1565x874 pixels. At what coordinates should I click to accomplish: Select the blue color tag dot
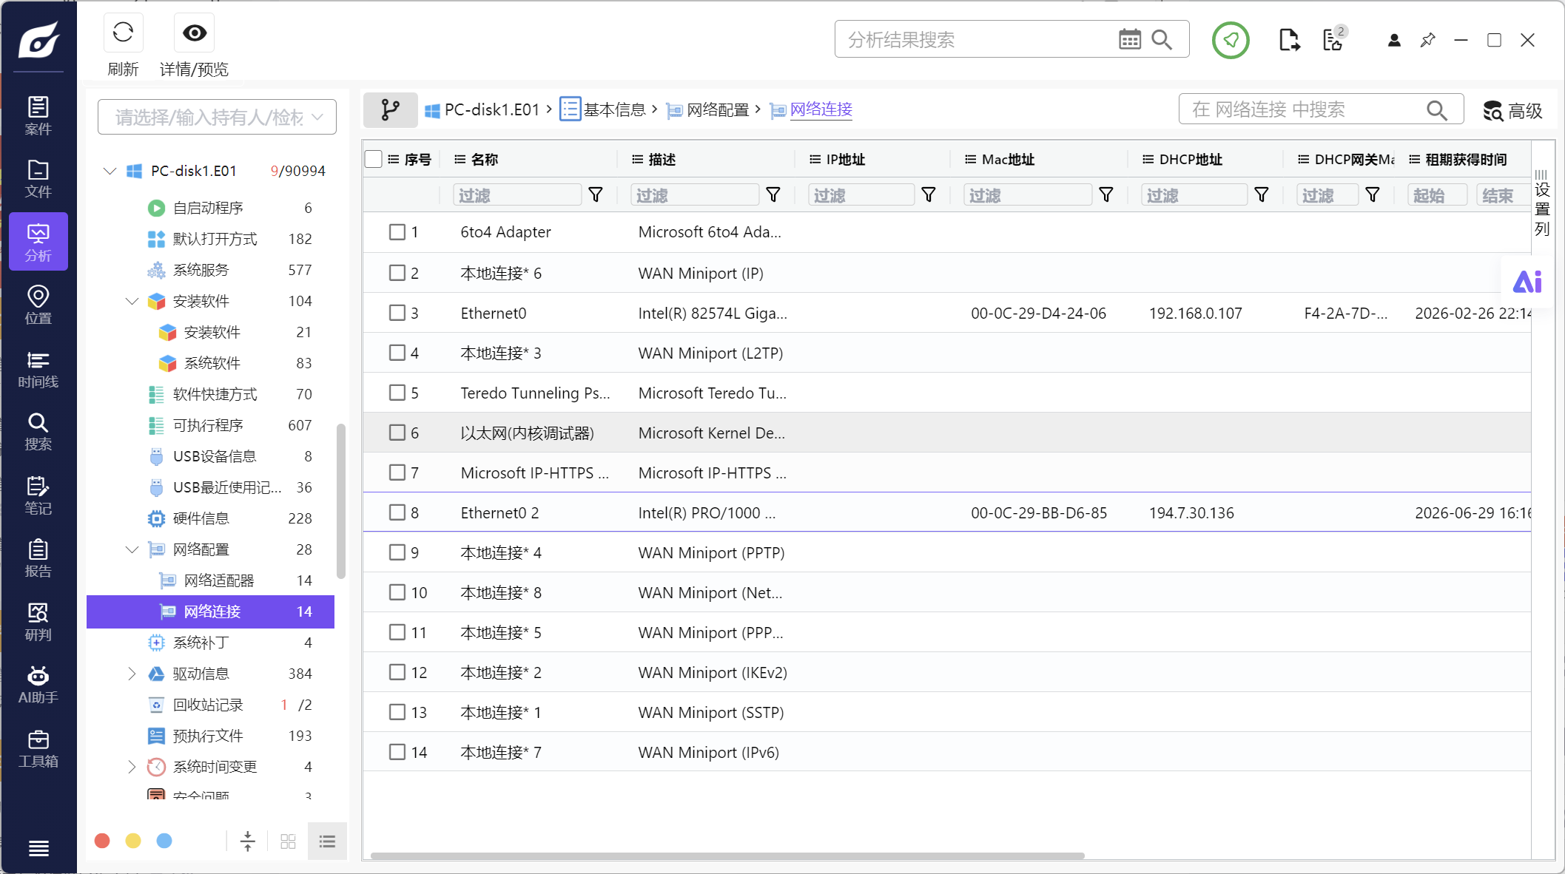click(x=164, y=841)
